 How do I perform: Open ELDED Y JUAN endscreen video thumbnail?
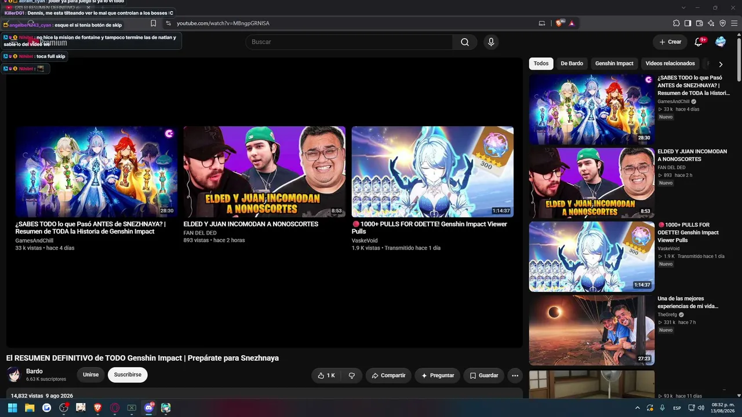tap(264, 171)
